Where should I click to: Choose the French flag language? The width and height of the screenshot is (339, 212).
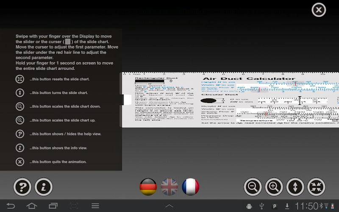pos(190,187)
